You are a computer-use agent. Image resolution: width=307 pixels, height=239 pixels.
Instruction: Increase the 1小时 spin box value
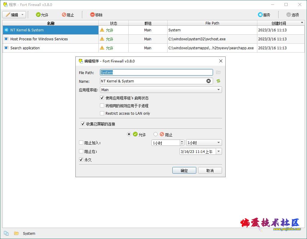[182, 141]
